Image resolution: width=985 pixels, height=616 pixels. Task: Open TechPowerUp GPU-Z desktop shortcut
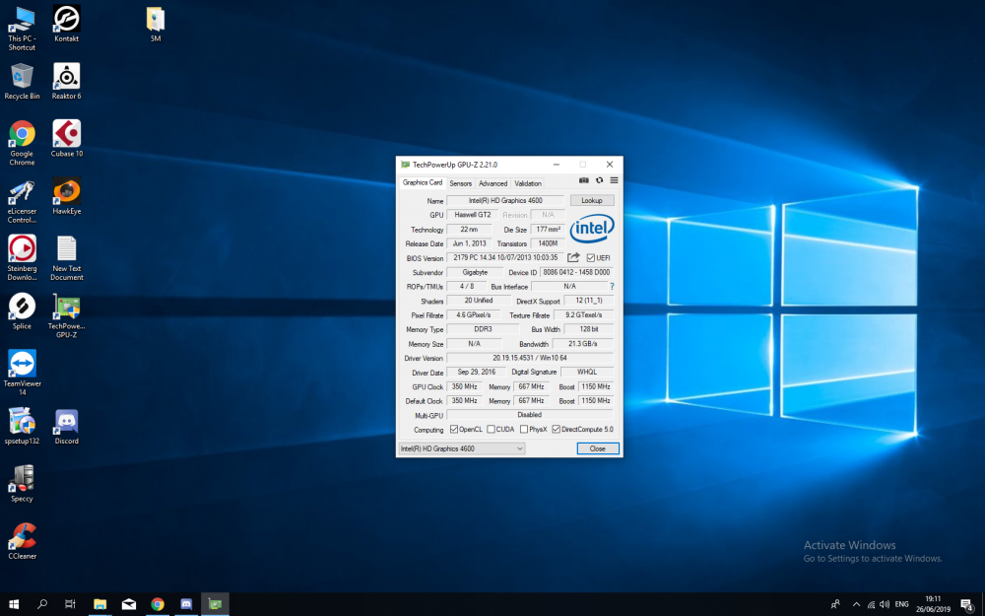pyautogui.click(x=67, y=315)
